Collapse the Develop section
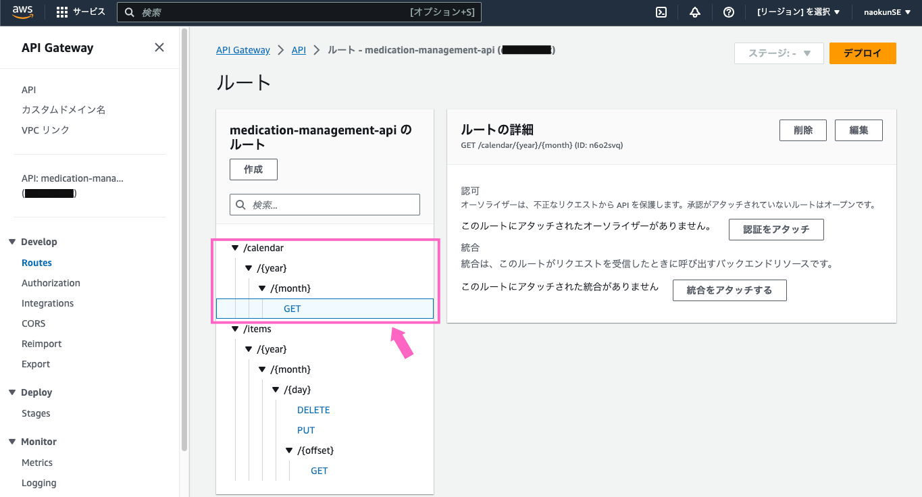Image resolution: width=922 pixels, height=497 pixels. 12,242
